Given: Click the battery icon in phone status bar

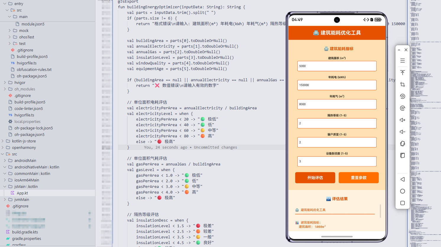Looking at the screenshot, I should click(378, 20).
